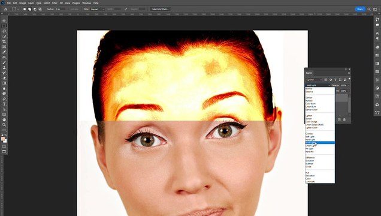The image size is (381, 216).
Task: Select the Eraser tool
Action: 4,78
